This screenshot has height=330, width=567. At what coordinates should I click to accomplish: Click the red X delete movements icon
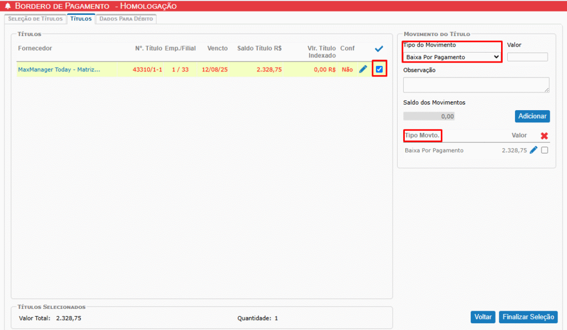tap(544, 136)
